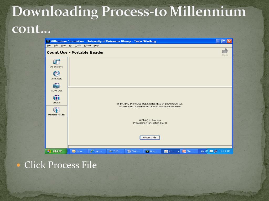The height and width of the screenshot is (201, 269).
Task: Click the mail envelope tray icon
Action: 211,151
